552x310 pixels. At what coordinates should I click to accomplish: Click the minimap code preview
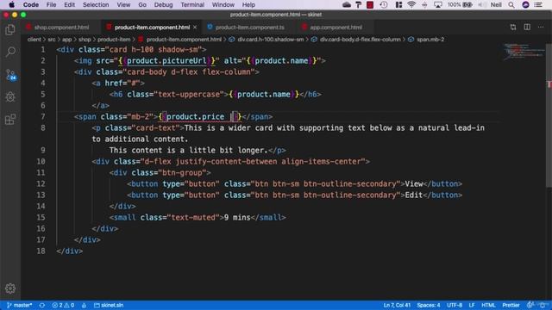click(524, 52)
